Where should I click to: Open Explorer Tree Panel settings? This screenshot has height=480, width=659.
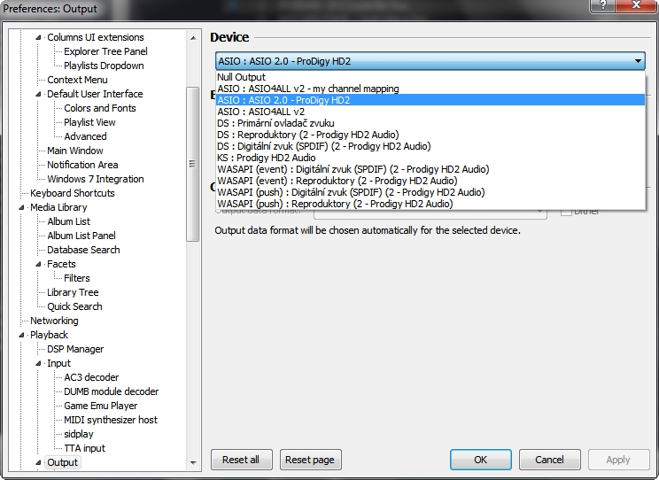pos(105,51)
